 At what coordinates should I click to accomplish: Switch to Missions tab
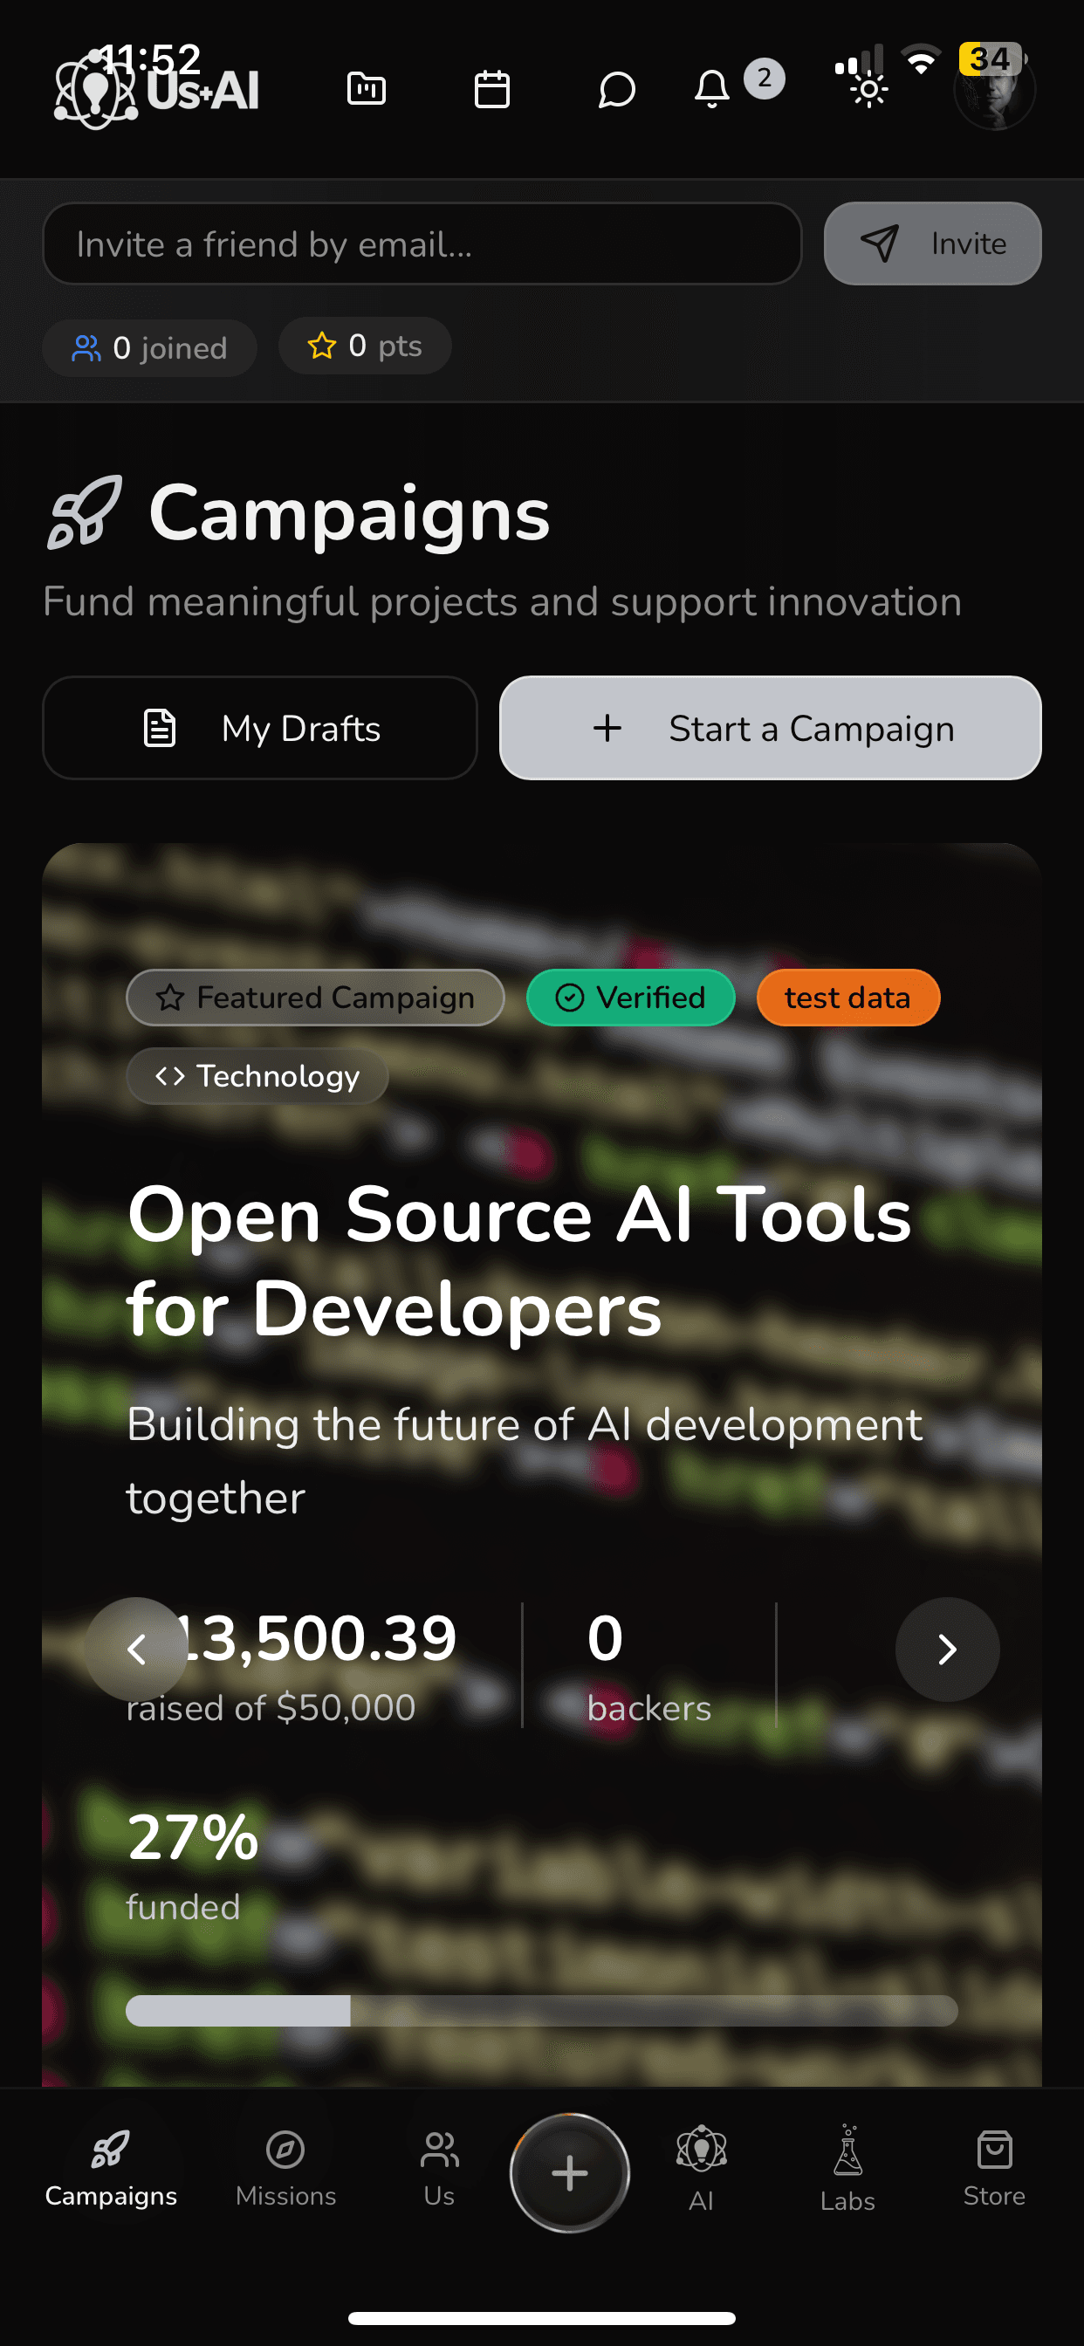[x=285, y=2170]
